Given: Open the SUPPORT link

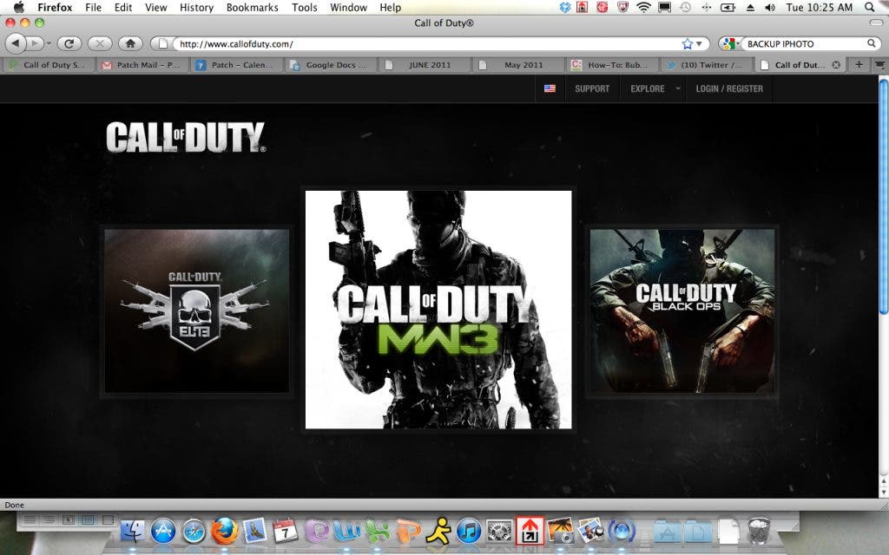Looking at the screenshot, I should click(x=592, y=89).
